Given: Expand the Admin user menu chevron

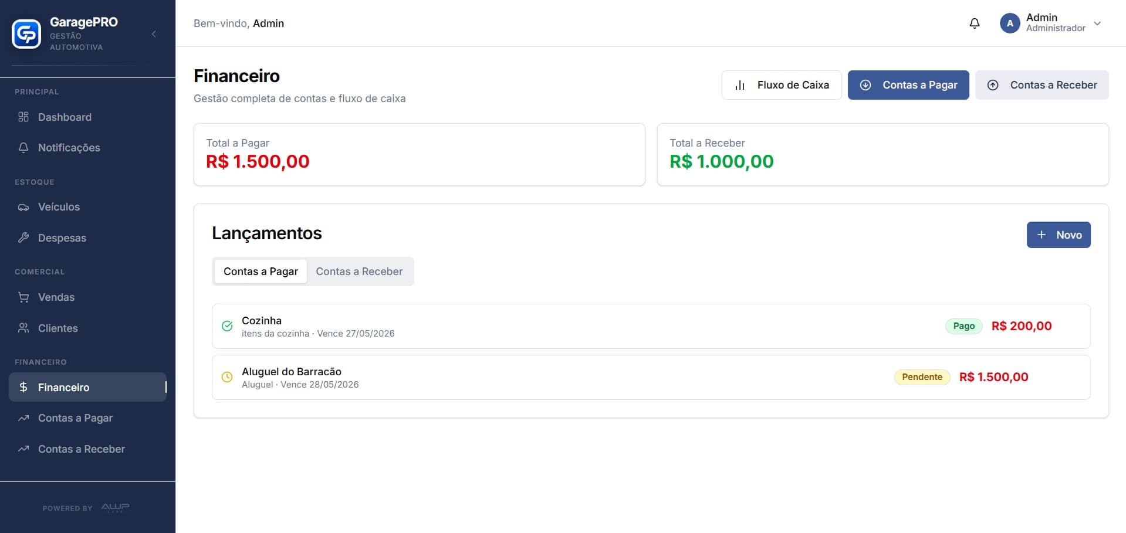Looking at the screenshot, I should tap(1097, 23).
